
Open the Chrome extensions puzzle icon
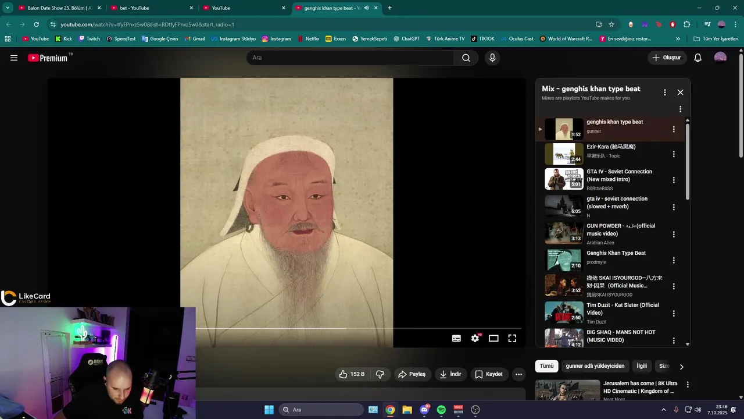tap(687, 24)
